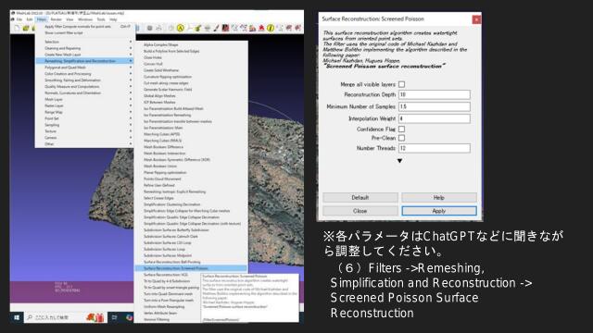Click the Default button
The image size is (593, 333).
tap(360, 197)
